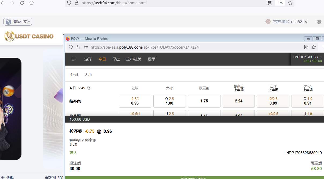Select the 大小 filter
This screenshot has height=179, width=324.
[x=88, y=75]
